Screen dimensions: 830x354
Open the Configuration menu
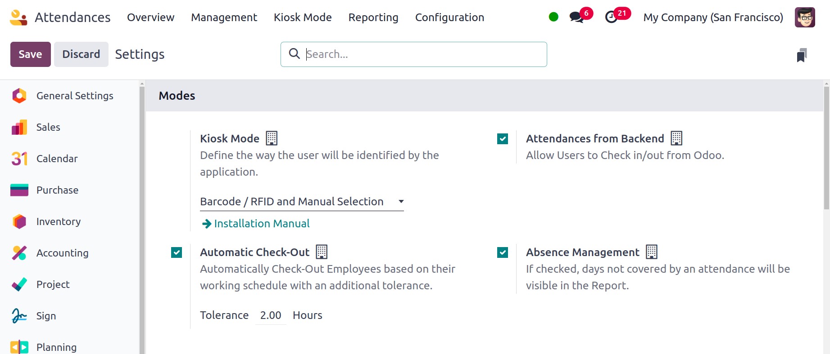449,18
